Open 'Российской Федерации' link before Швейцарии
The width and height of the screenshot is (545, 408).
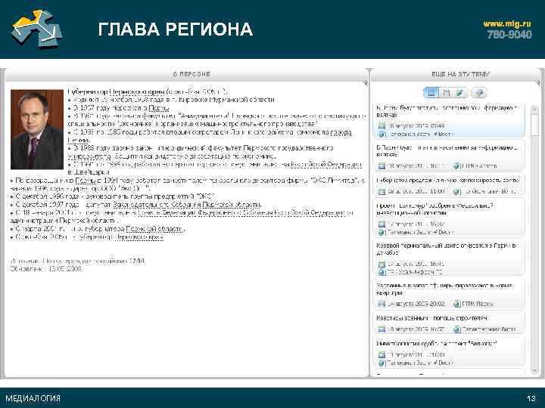[x=326, y=164]
